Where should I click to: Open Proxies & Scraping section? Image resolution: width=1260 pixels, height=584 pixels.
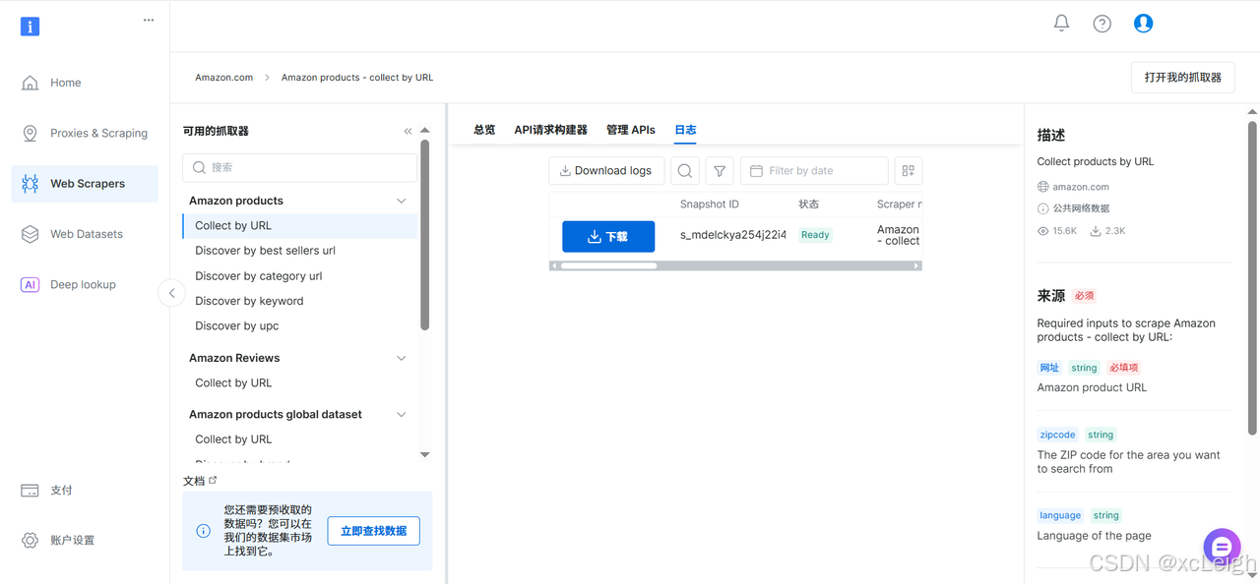[x=85, y=133]
